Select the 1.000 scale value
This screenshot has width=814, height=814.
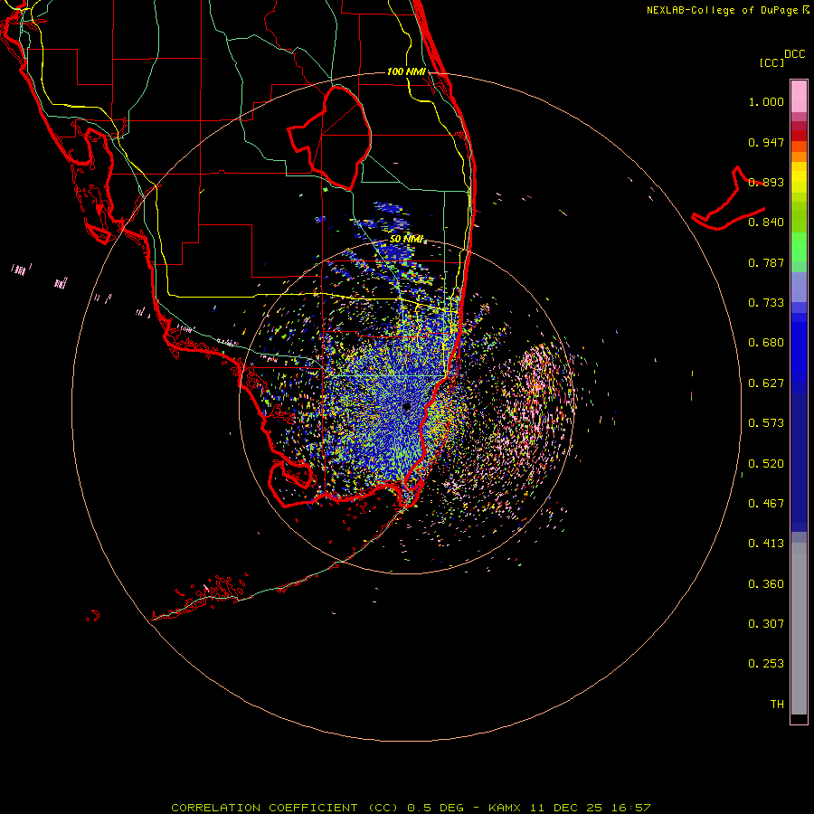click(766, 101)
